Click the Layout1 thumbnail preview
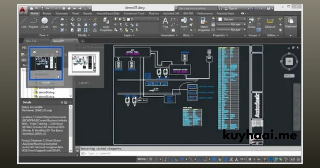This screenshot has width=320, height=168. coord(84,64)
